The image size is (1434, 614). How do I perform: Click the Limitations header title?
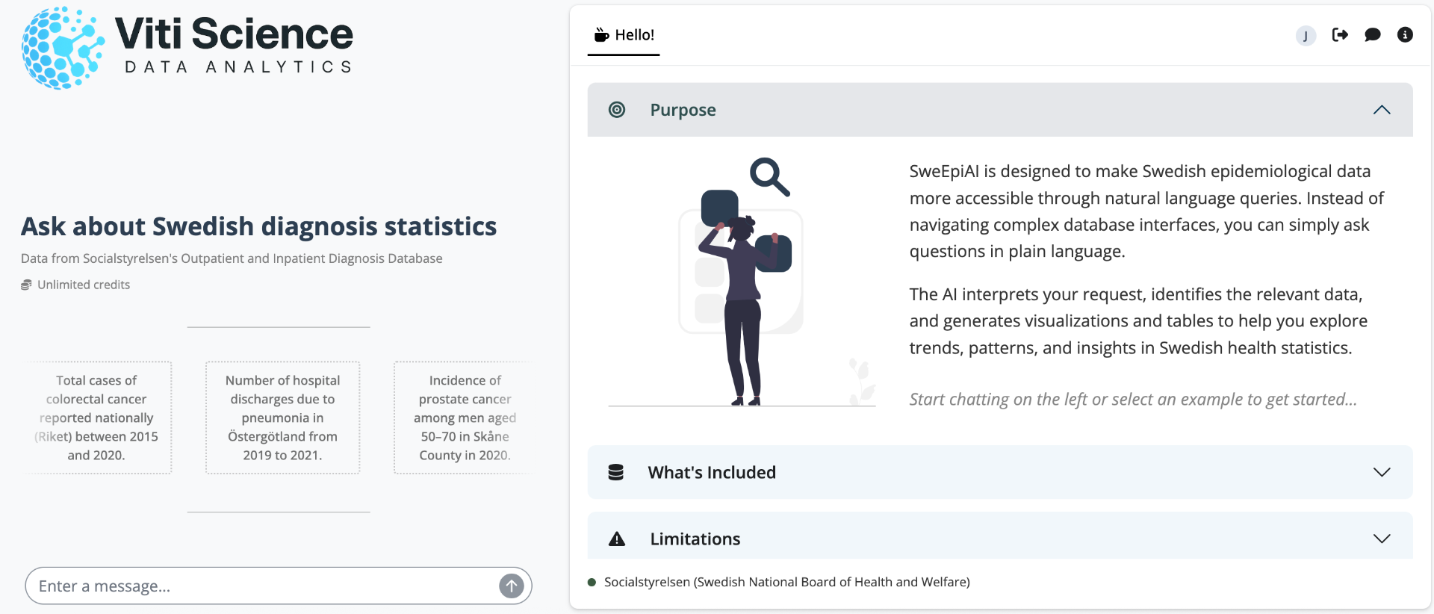coord(695,539)
